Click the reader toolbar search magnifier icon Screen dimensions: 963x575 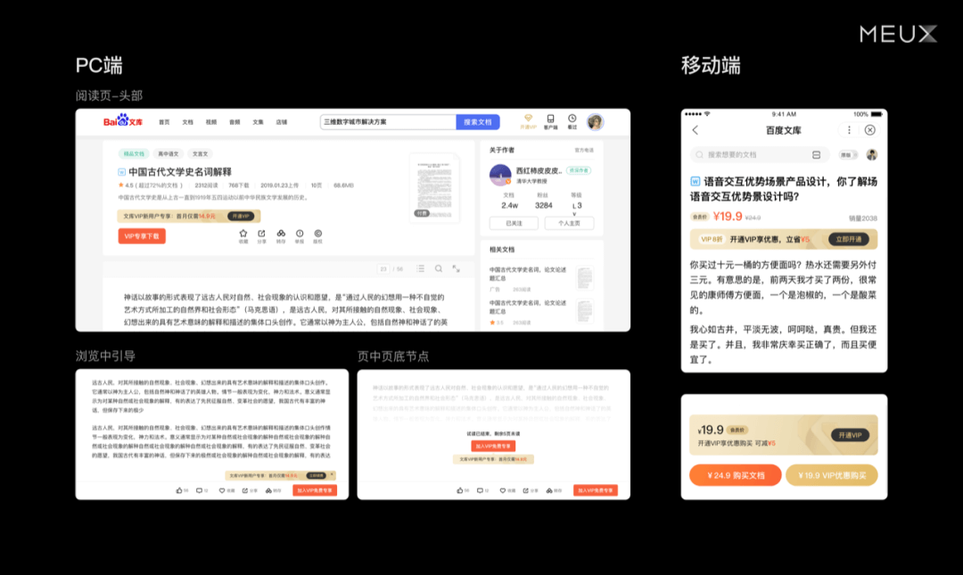click(439, 268)
